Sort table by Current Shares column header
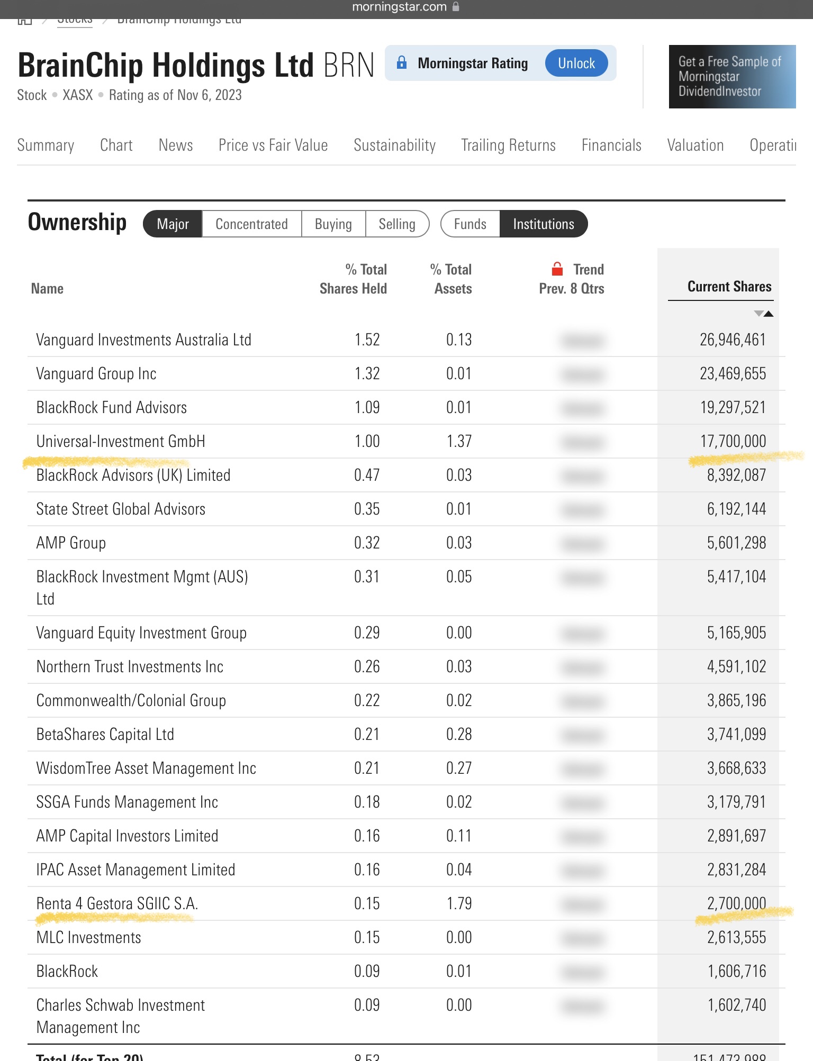The height and width of the screenshot is (1061, 813). 729,287
